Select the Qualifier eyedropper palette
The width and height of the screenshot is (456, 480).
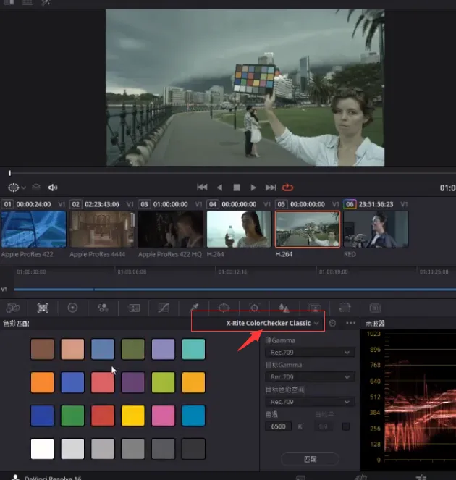194,308
